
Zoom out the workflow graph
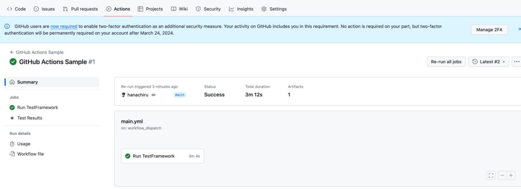[x=502, y=175]
